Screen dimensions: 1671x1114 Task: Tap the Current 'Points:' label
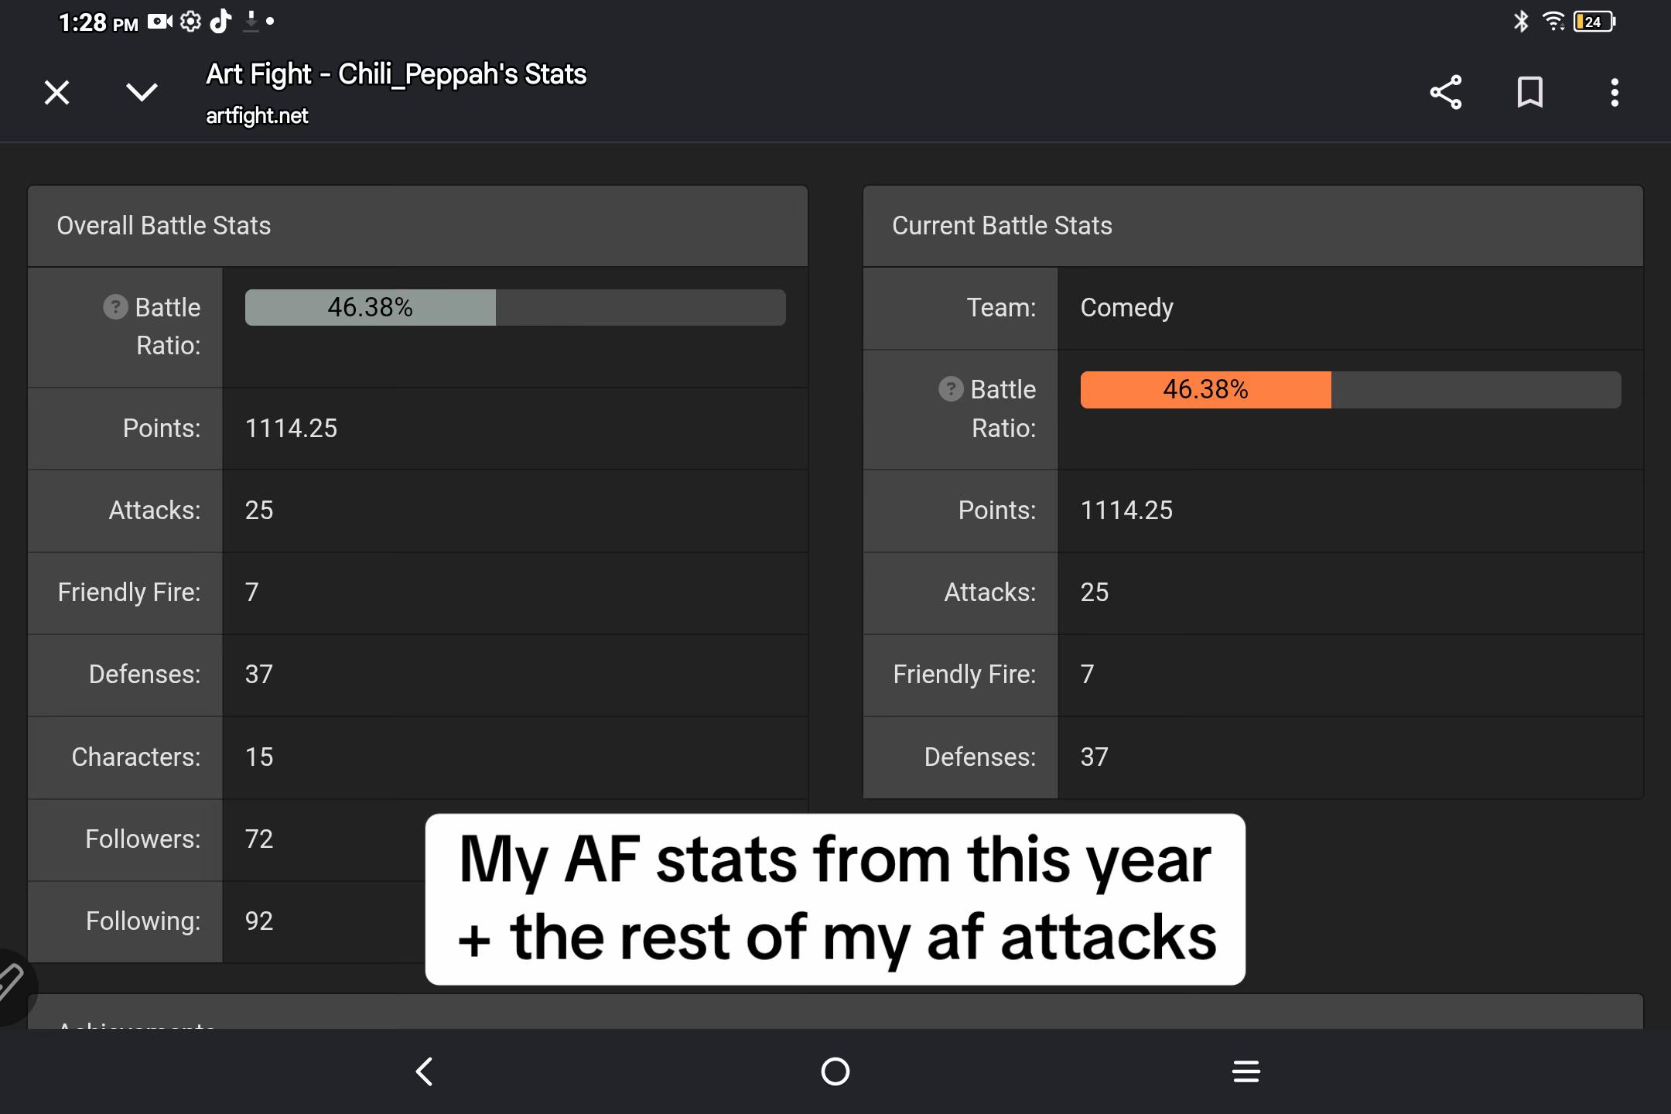[997, 511]
